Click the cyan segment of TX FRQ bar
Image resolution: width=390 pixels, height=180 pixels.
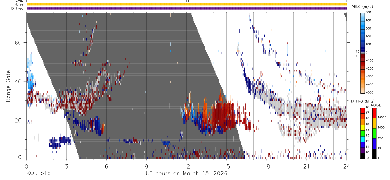click(x=363, y=139)
